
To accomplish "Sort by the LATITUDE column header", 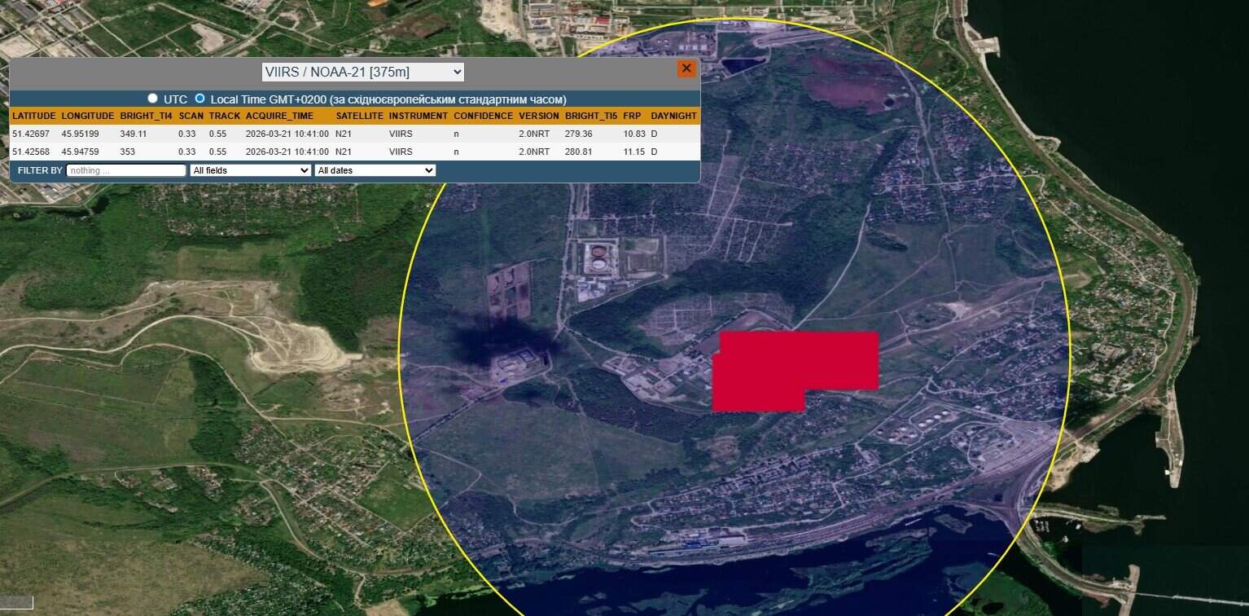I will [x=34, y=116].
